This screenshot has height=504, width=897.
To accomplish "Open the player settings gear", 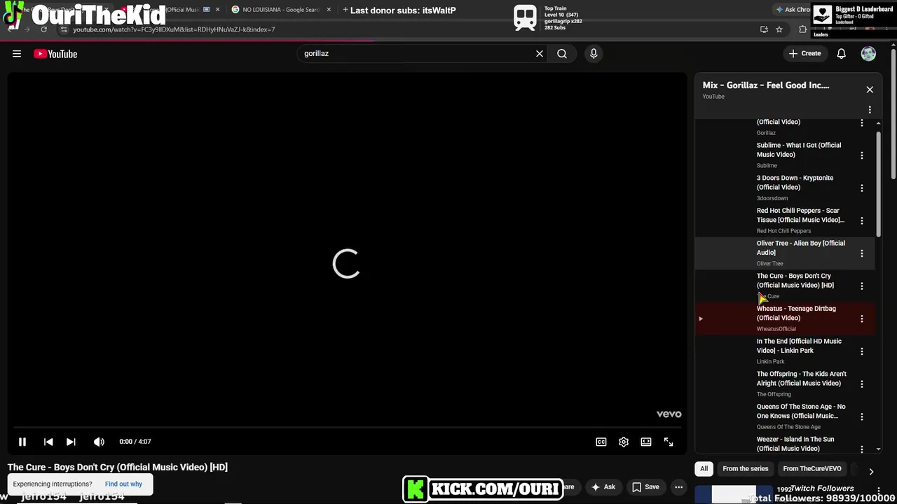I will [624, 442].
